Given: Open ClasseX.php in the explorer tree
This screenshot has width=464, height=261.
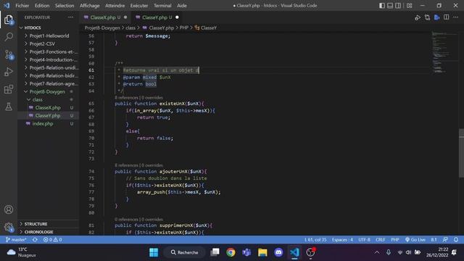Looking at the screenshot, I should point(49,108).
